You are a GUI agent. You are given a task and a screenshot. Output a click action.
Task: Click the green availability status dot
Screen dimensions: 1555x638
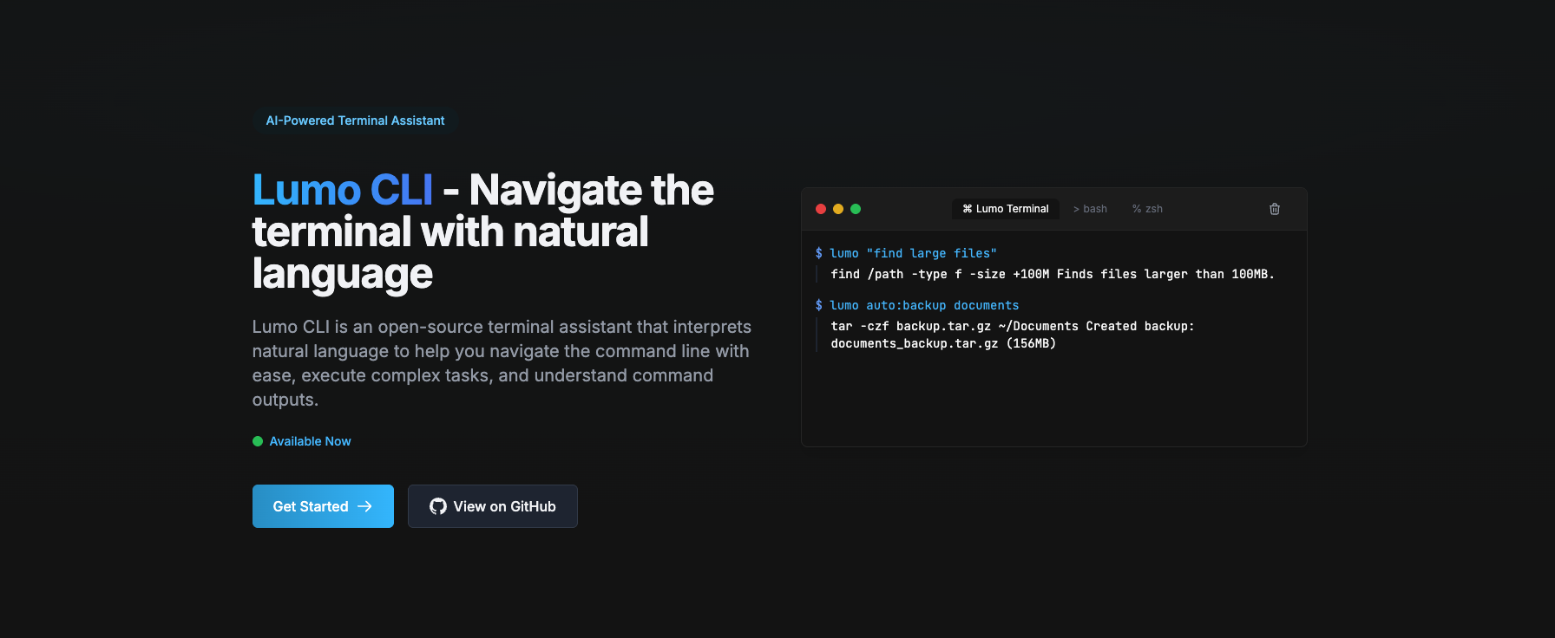pyautogui.click(x=258, y=441)
